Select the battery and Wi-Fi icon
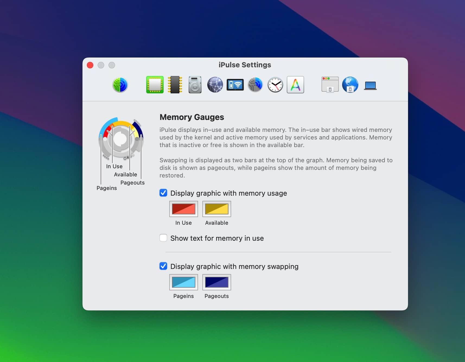This screenshot has width=465, height=362. [235, 85]
